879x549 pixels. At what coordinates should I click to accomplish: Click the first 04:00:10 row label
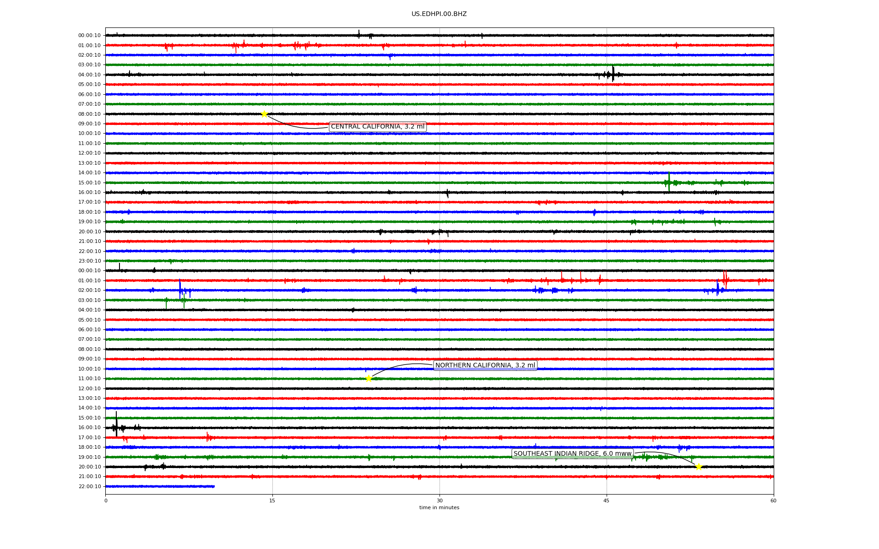(x=89, y=75)
